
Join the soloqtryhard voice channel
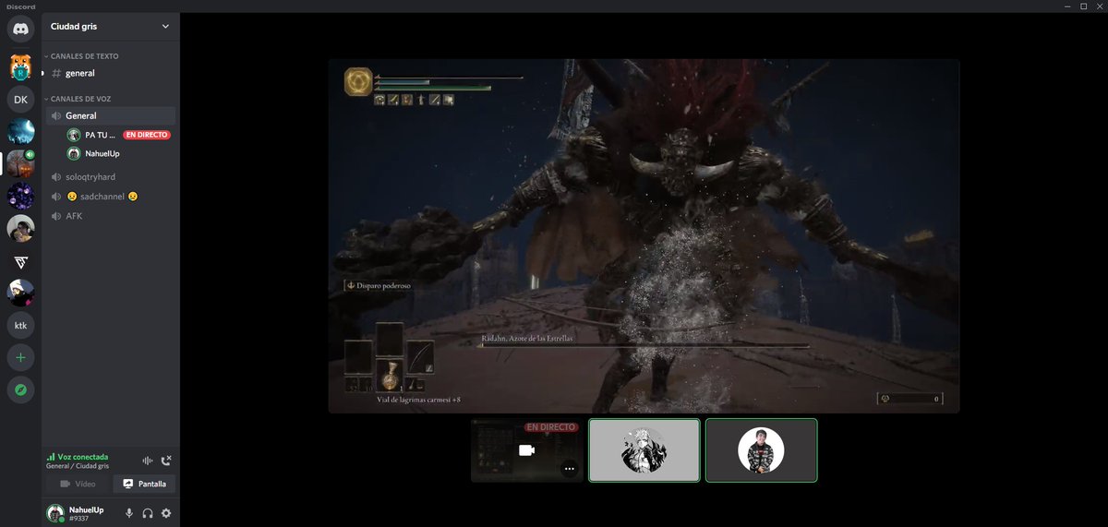(110, 176)
